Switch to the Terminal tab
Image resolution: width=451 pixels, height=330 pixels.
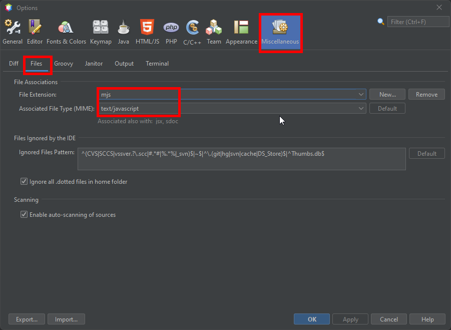157,64
